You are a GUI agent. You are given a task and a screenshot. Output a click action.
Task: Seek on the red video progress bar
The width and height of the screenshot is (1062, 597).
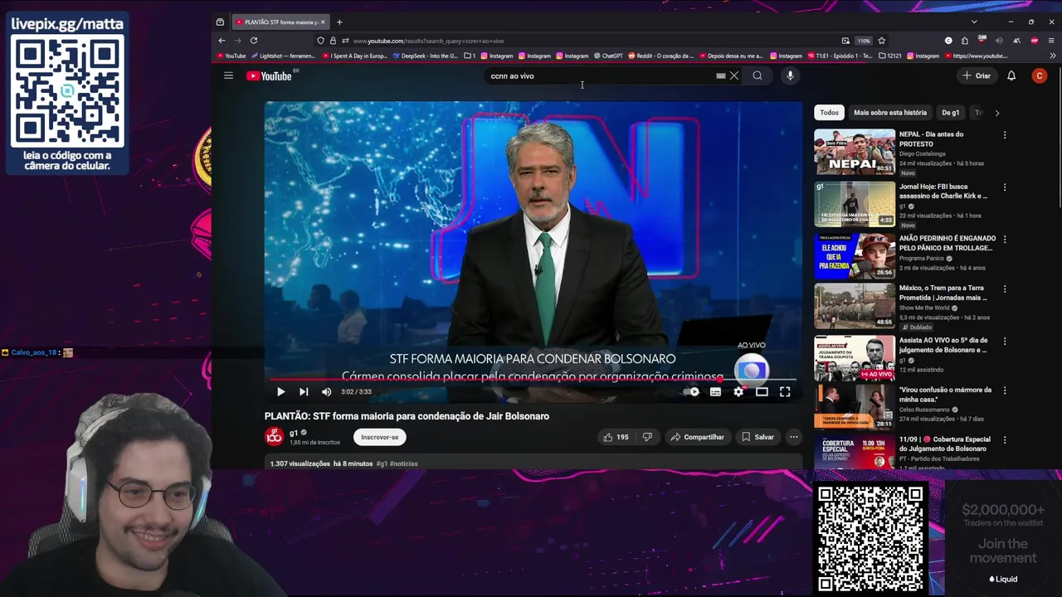pyautogui.click(x=494, y=379)
